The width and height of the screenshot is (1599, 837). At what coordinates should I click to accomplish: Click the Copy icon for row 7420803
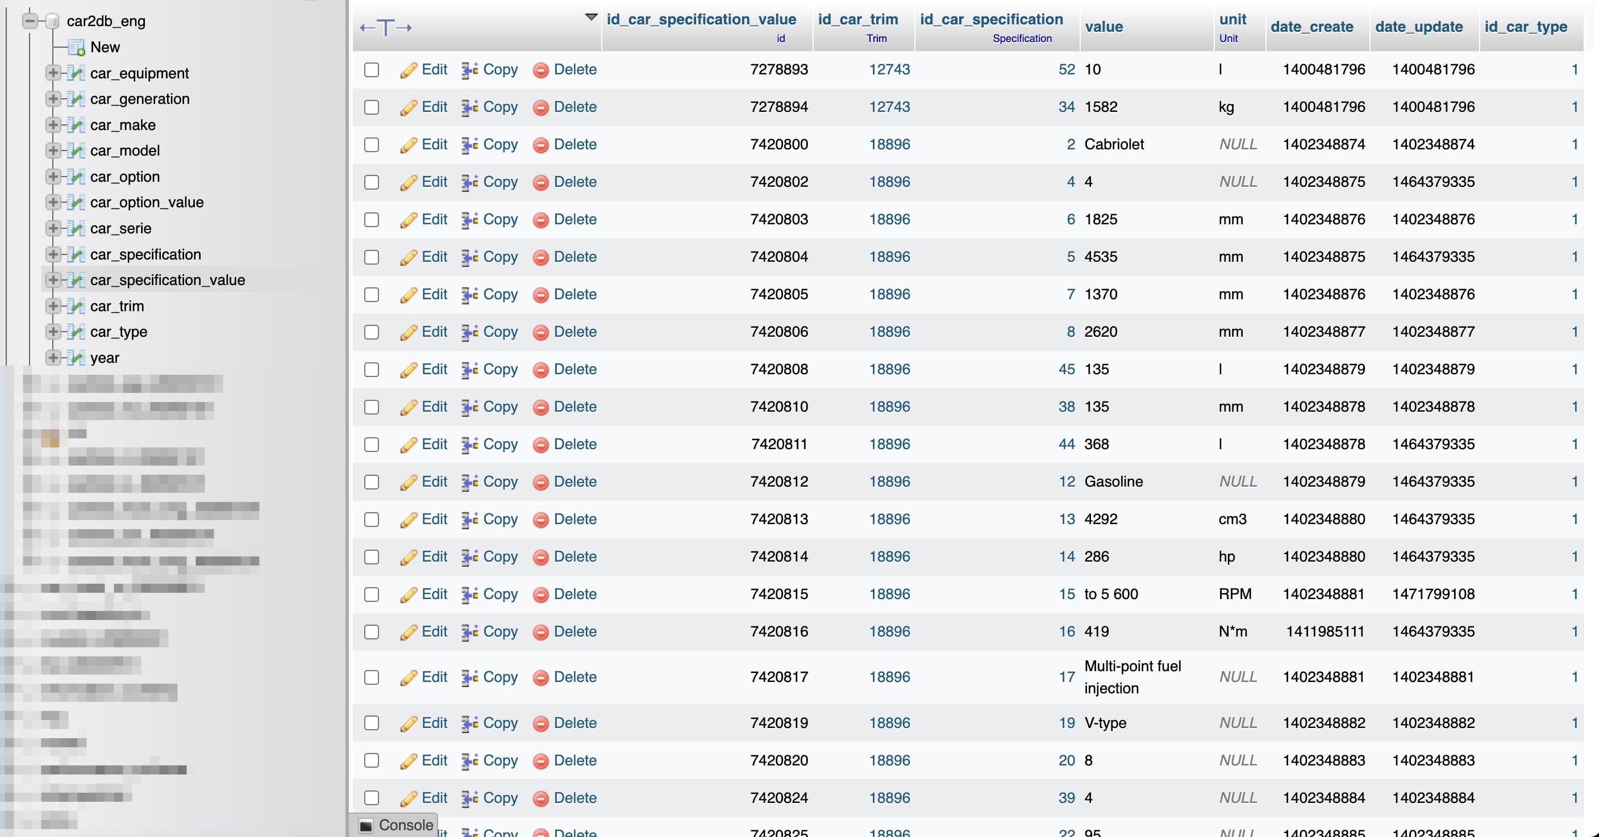(469, 220)
